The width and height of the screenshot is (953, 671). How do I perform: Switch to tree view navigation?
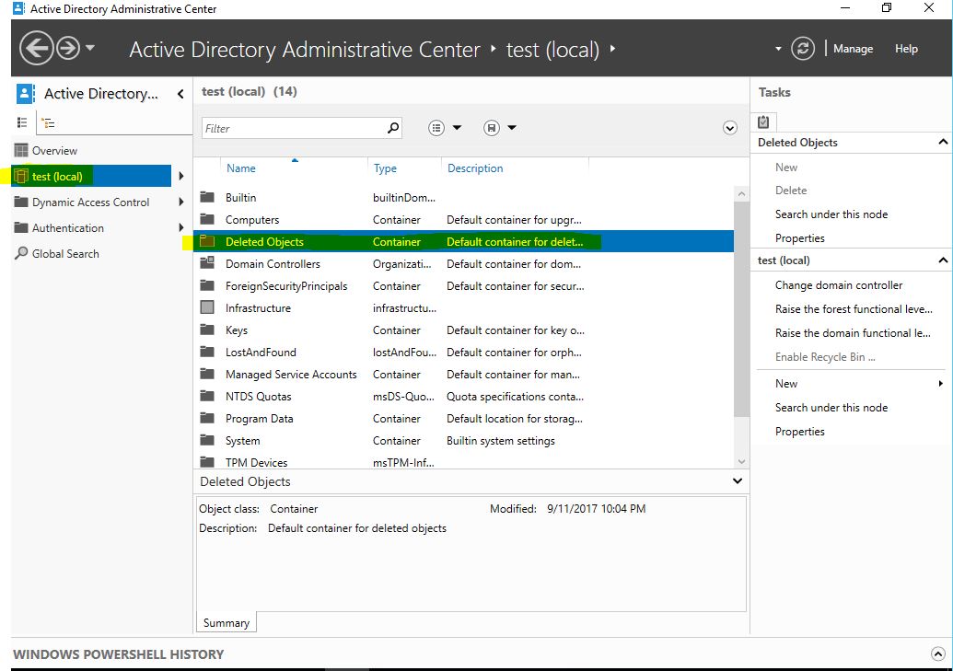(48, 121)
